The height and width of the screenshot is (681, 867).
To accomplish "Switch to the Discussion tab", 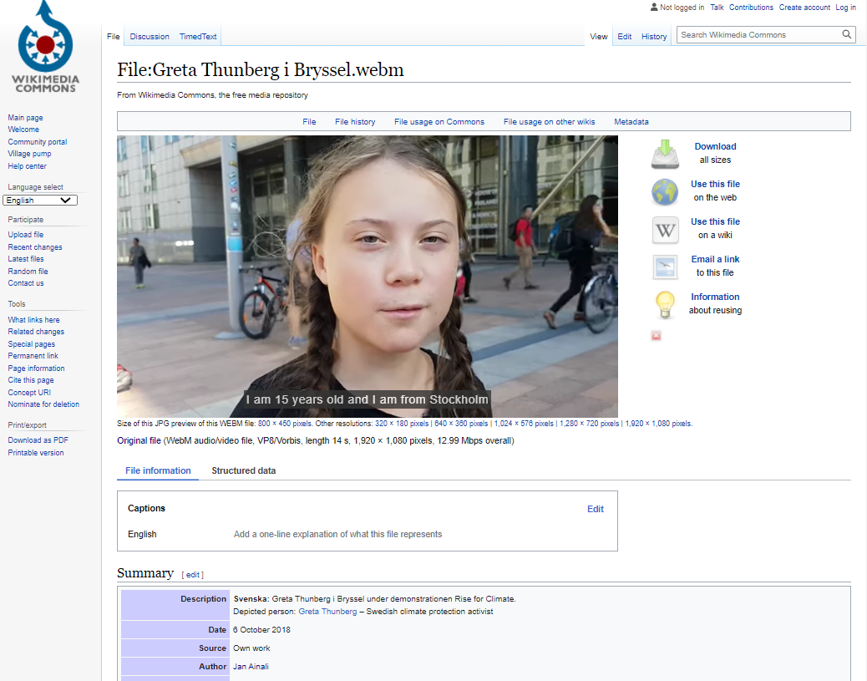I will (x=150, y=37).
